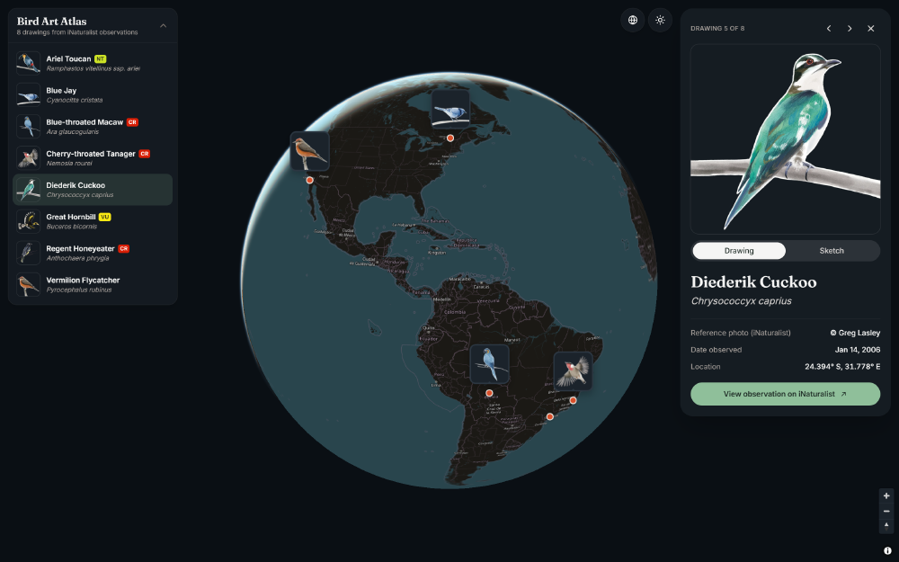Select the Drawing view option
The width and height of the screenshot is (899, 562).
[x=739, y=251]
